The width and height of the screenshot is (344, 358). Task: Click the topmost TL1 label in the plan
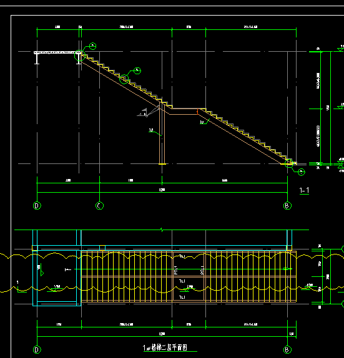(x=182, y=256)
